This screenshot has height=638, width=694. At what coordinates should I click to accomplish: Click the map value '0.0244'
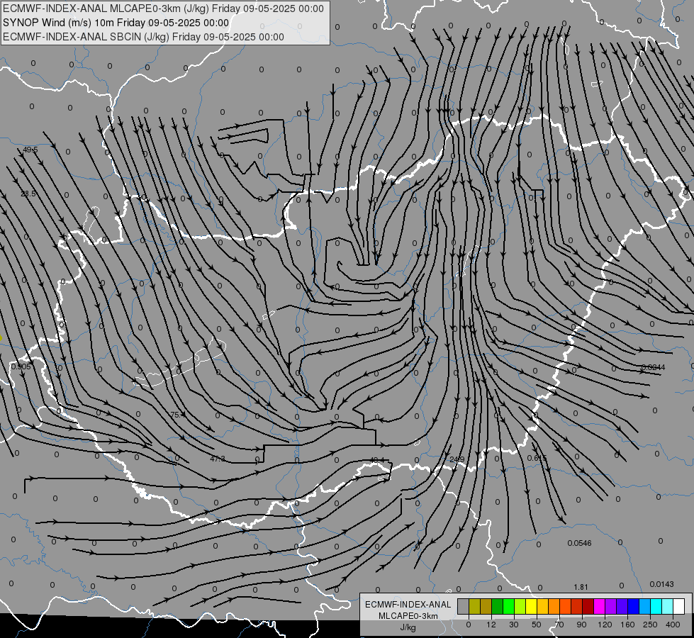[653, 367]
